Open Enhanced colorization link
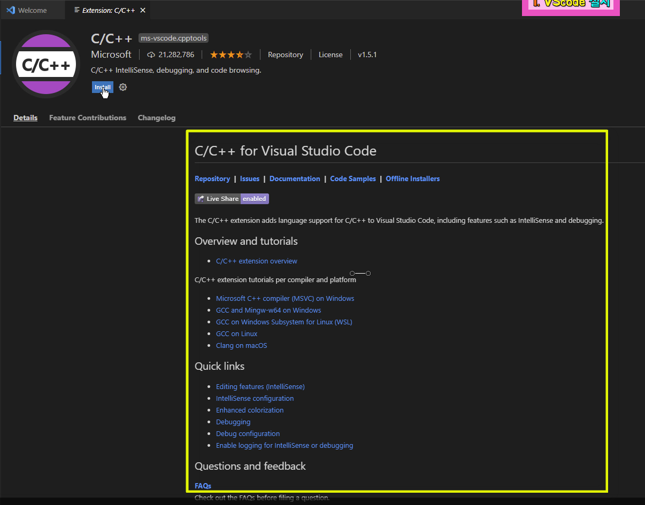The height and width of the screenshot is (505, 645). point(250,410)
